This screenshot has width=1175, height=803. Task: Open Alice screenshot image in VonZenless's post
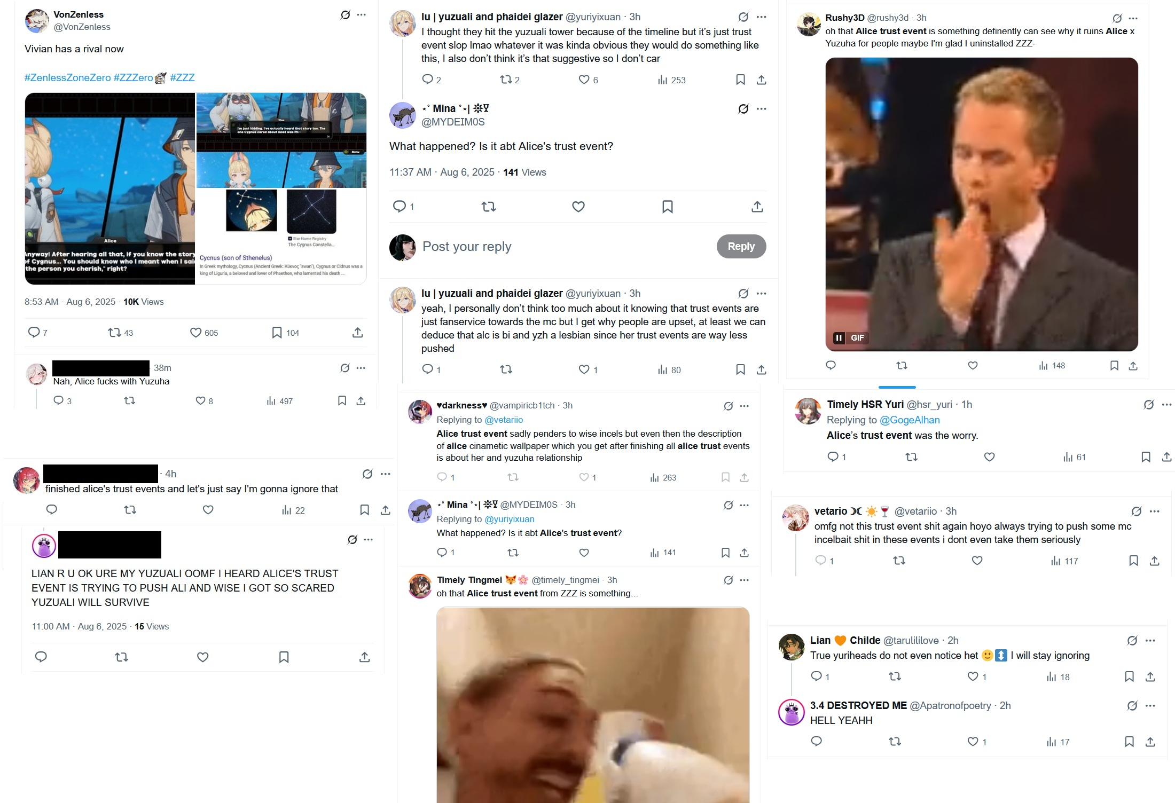pyautogui.click(x=110, y=188)
